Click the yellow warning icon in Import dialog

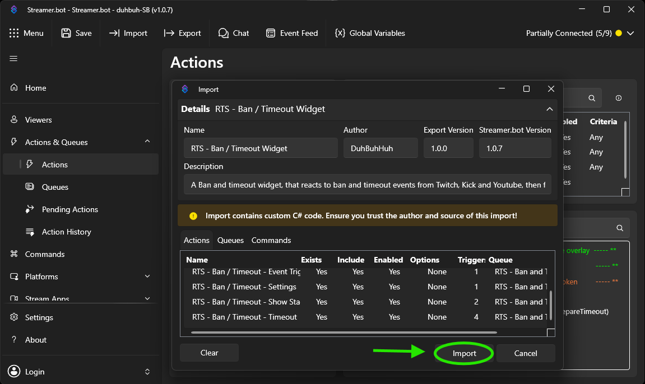pos(193,216)
